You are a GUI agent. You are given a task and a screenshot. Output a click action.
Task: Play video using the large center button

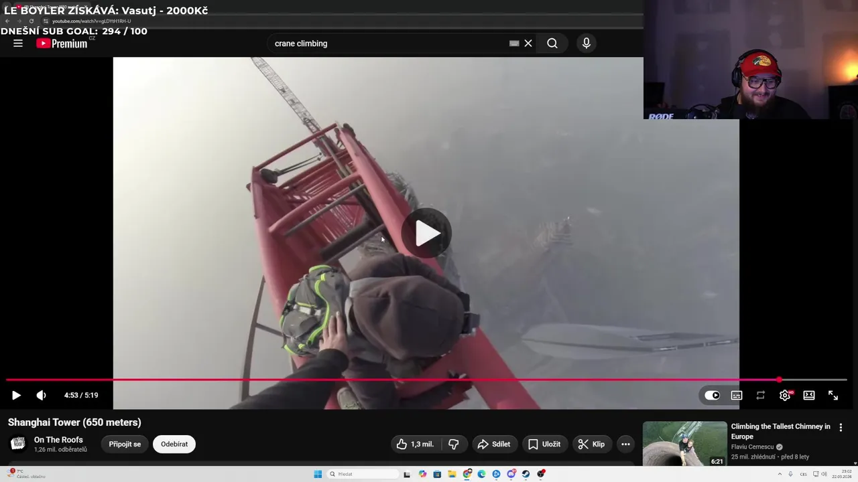click(x=428, y=234)
